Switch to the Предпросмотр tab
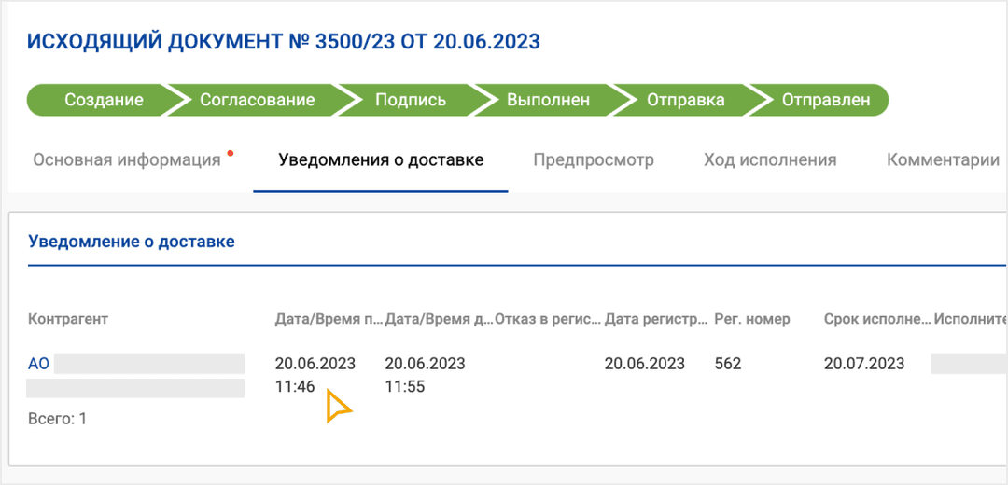 (x=594, y=159)
